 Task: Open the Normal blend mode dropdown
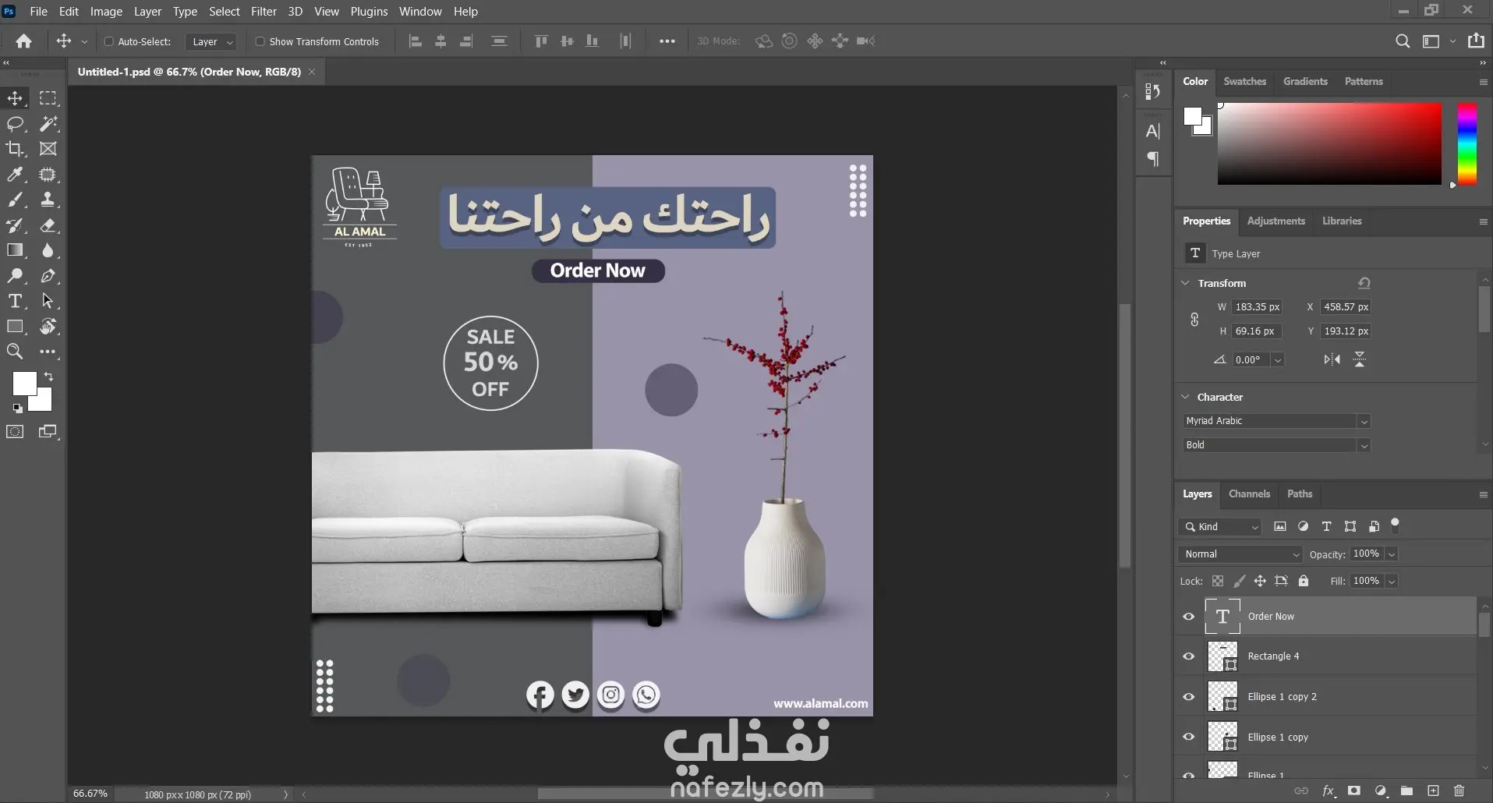(x=1240, y=554)
